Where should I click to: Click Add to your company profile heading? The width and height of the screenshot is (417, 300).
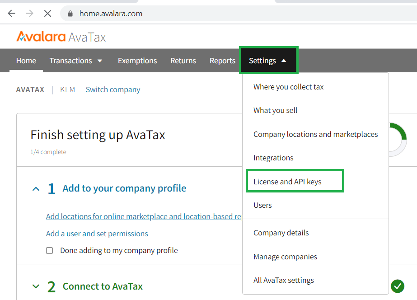click(x=124, y=188)
